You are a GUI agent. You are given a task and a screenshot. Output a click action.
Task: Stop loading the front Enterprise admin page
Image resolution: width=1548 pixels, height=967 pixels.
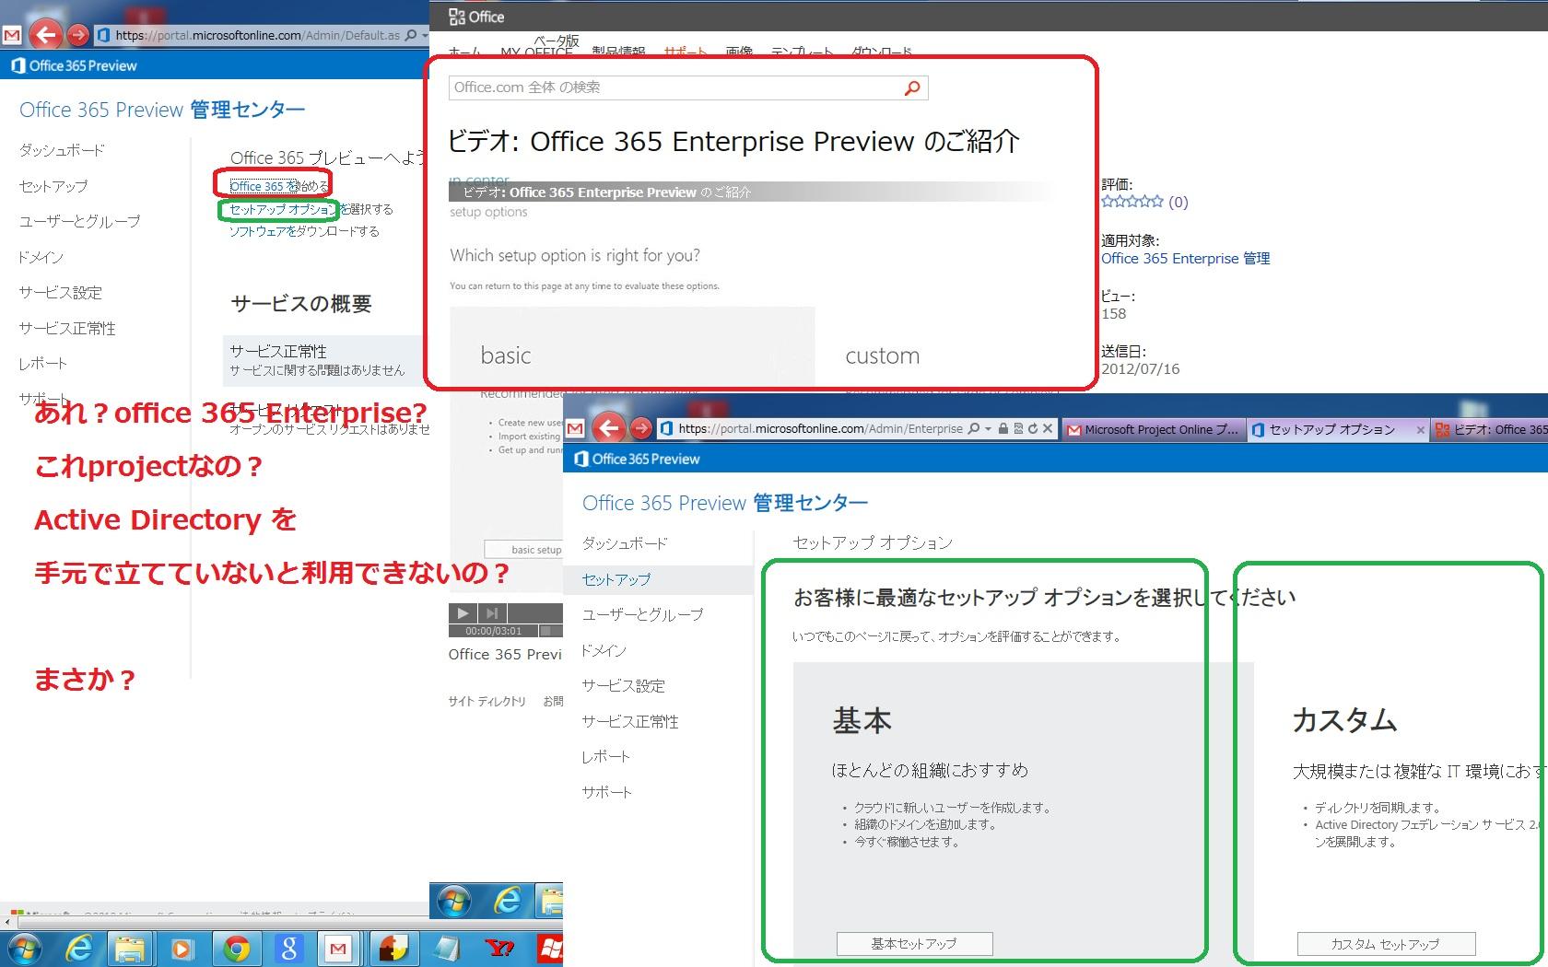(1048, 428)
